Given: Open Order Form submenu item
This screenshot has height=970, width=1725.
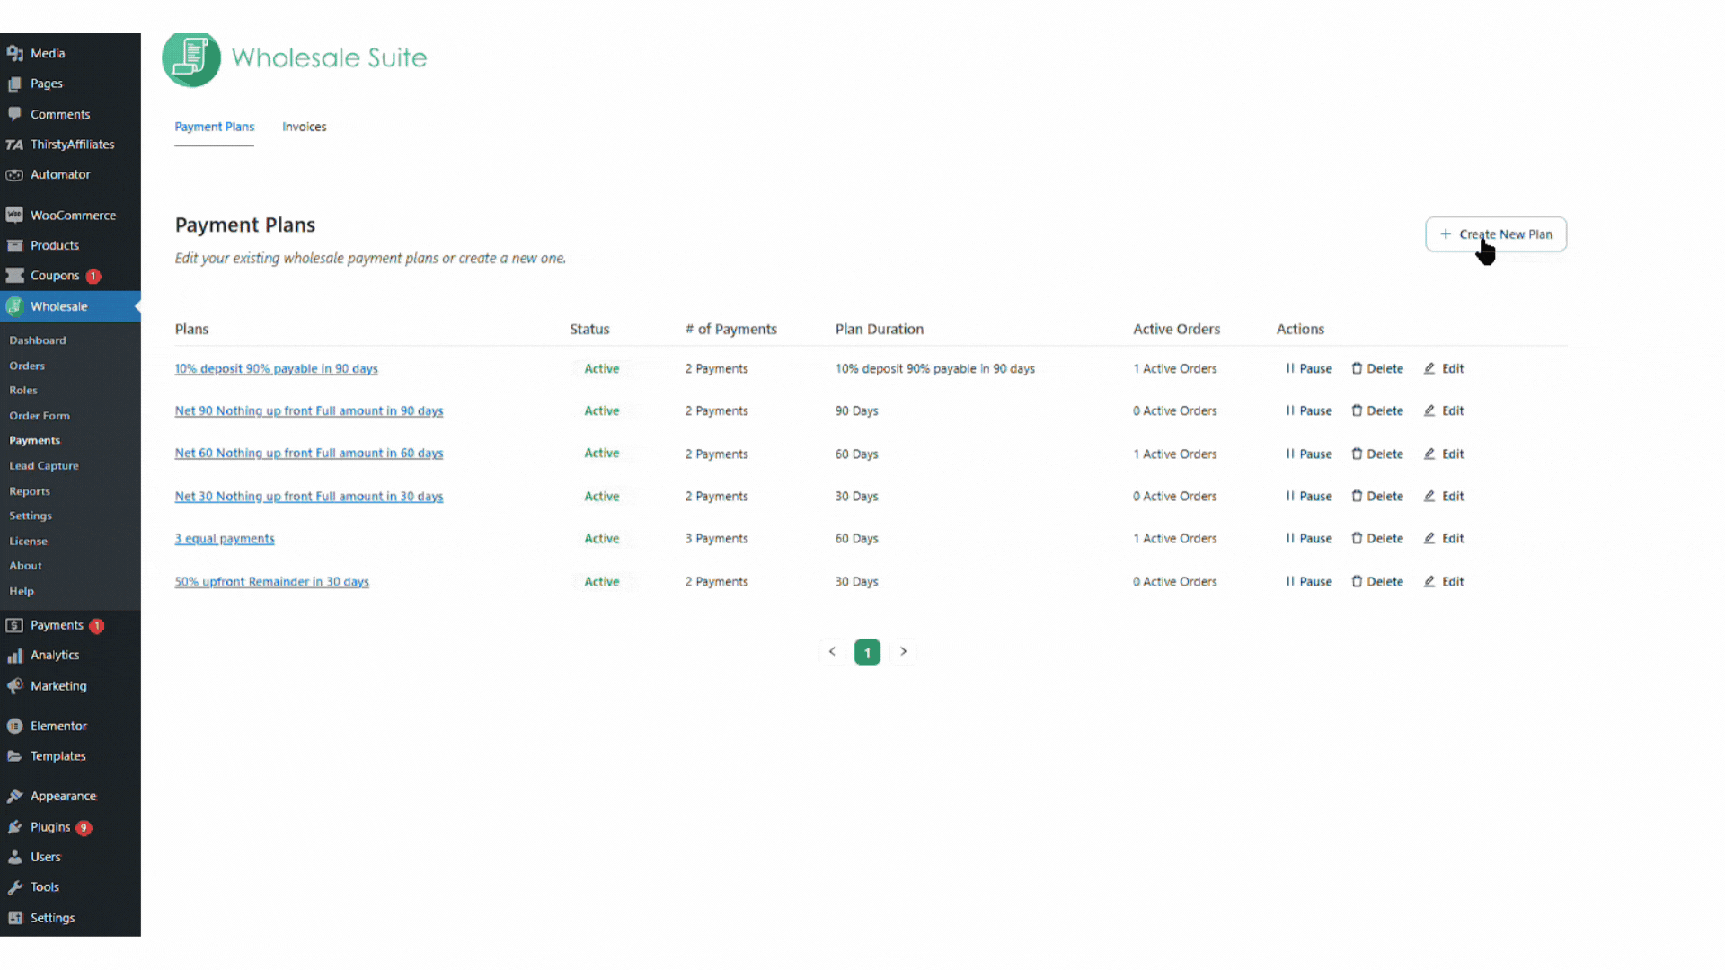Looking at the screenshot, I should point(40,416).
